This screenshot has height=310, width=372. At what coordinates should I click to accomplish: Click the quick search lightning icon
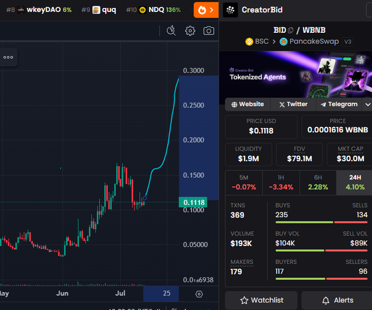click(171, 31)
